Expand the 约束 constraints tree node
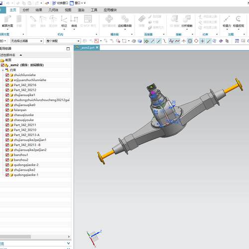 click(3, 70)
